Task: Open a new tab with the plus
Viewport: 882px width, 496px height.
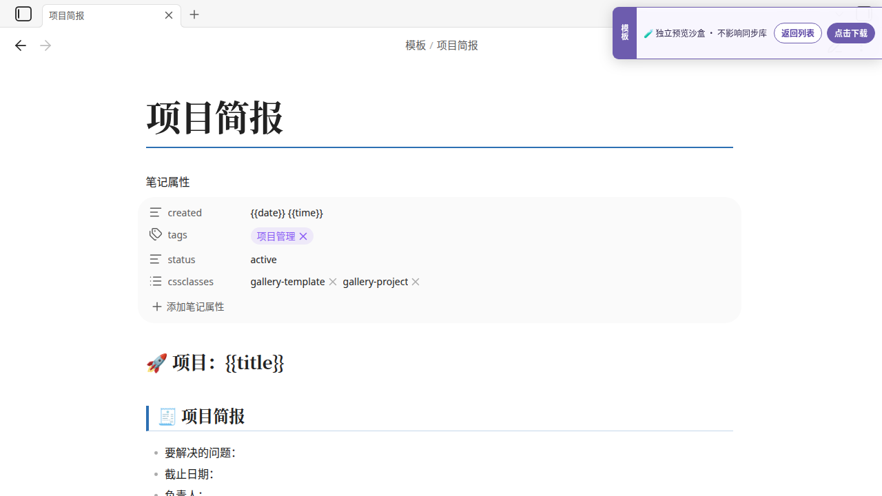Action: coord(194,14)
